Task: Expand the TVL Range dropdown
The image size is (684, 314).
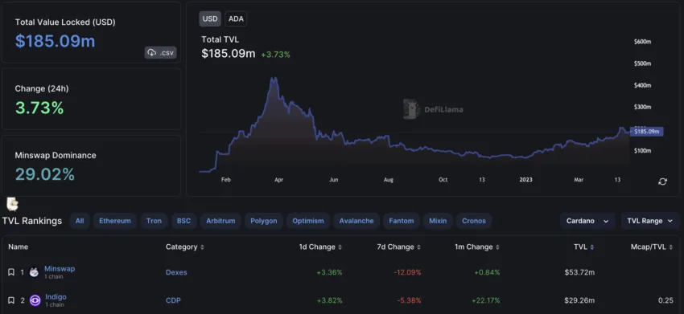Action: coord(650,221)
